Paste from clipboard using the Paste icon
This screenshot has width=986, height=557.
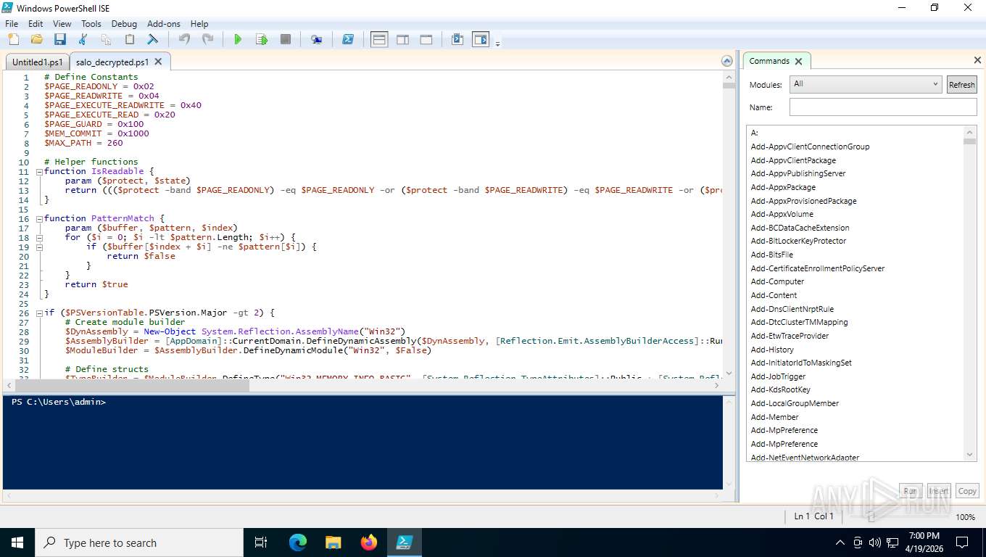pos(129,39)
